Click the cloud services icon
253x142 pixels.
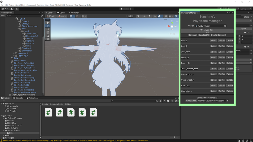(12, 9)
